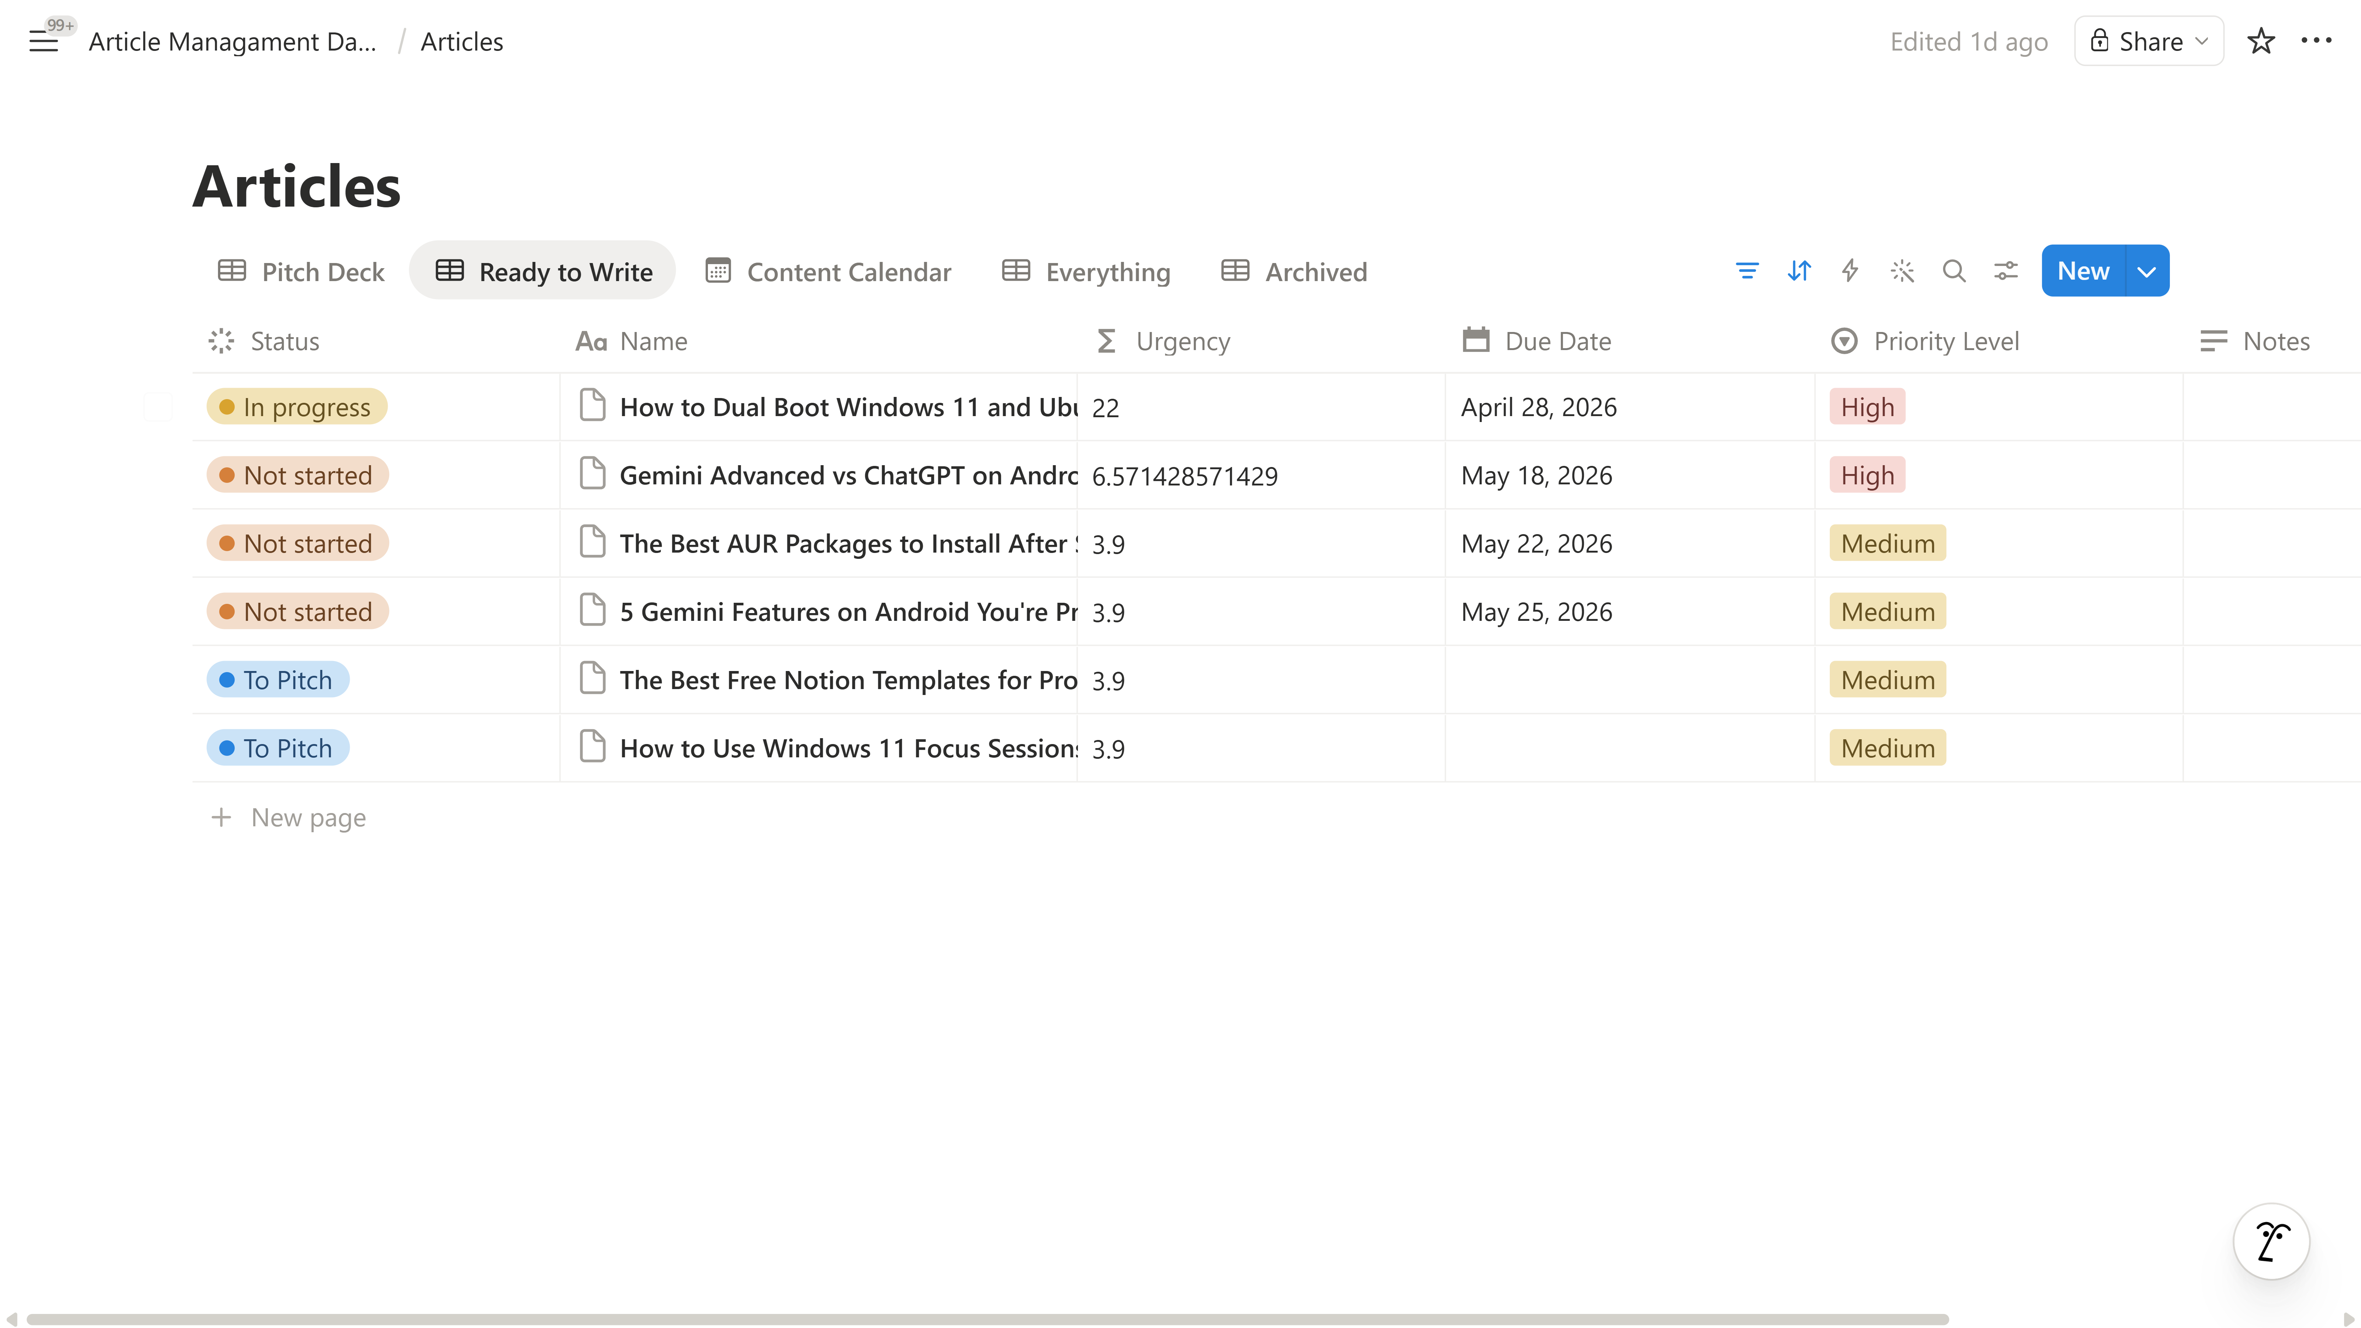Select the Ready to Write view tab
The width and height of the screenshot is (2361, 1328).
point(543,271)
